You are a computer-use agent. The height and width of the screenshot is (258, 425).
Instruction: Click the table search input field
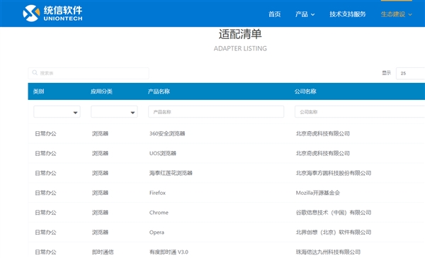(x=89, y=73)
